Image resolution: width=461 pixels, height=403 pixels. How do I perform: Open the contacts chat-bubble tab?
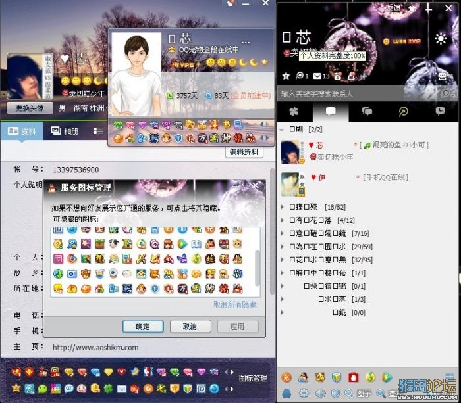point(331,112)
